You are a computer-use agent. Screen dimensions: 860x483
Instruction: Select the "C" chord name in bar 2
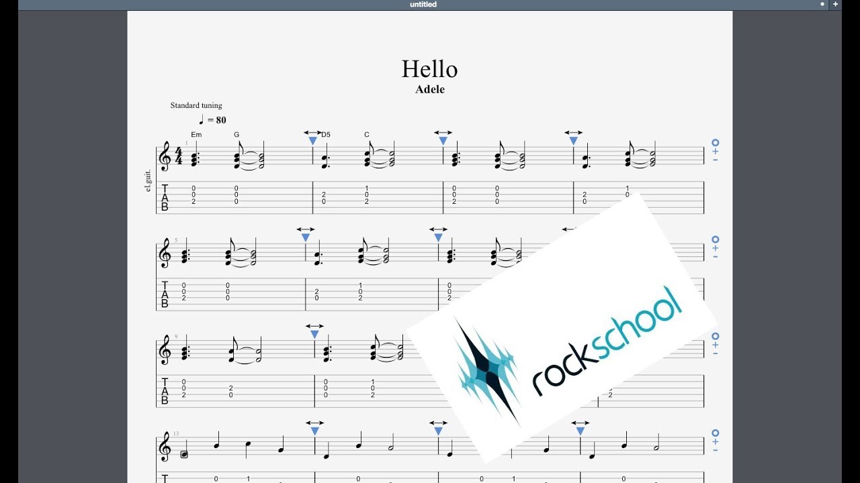[x=367, y=135]
